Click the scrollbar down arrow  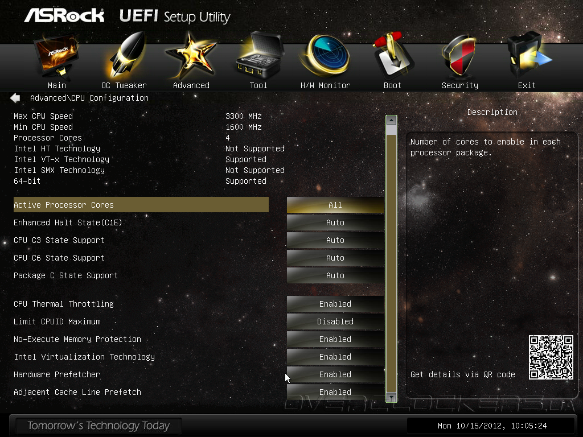[391, 397]
